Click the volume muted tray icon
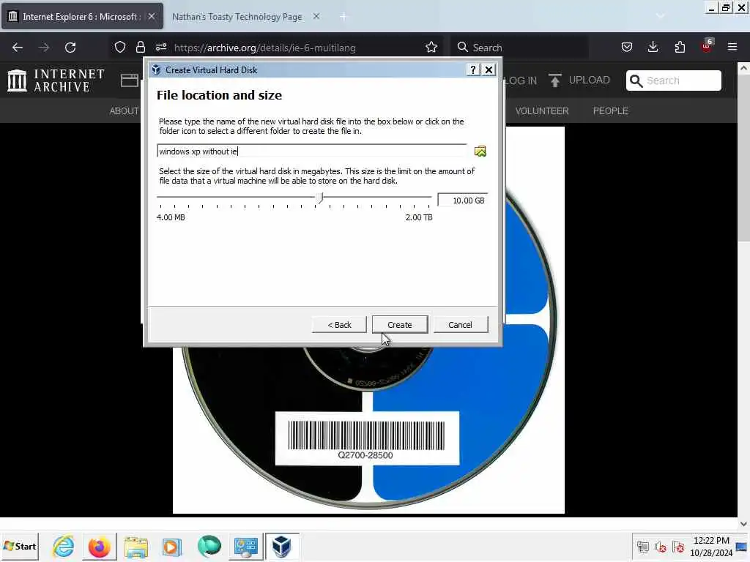This screenshot has height=562, width=750. tap(661, 546)
